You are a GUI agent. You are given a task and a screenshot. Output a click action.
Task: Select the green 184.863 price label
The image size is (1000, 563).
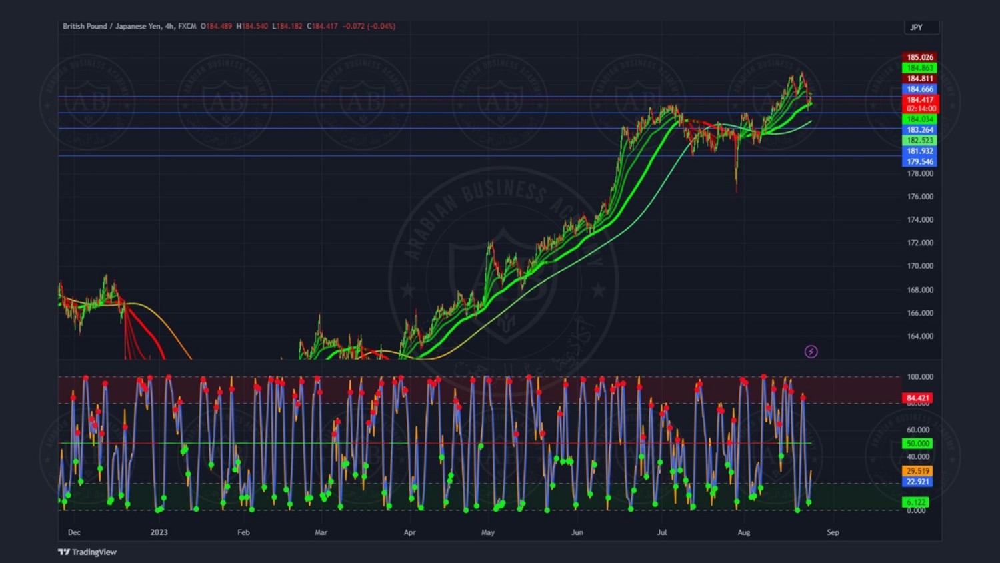[920, 68]
